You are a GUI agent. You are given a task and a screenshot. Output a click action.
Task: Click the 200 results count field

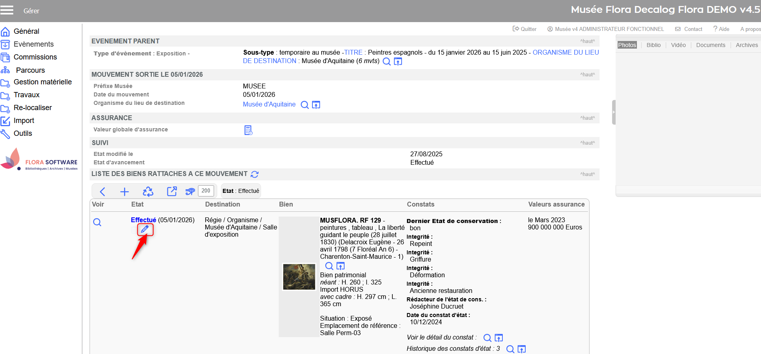(206, 191)
